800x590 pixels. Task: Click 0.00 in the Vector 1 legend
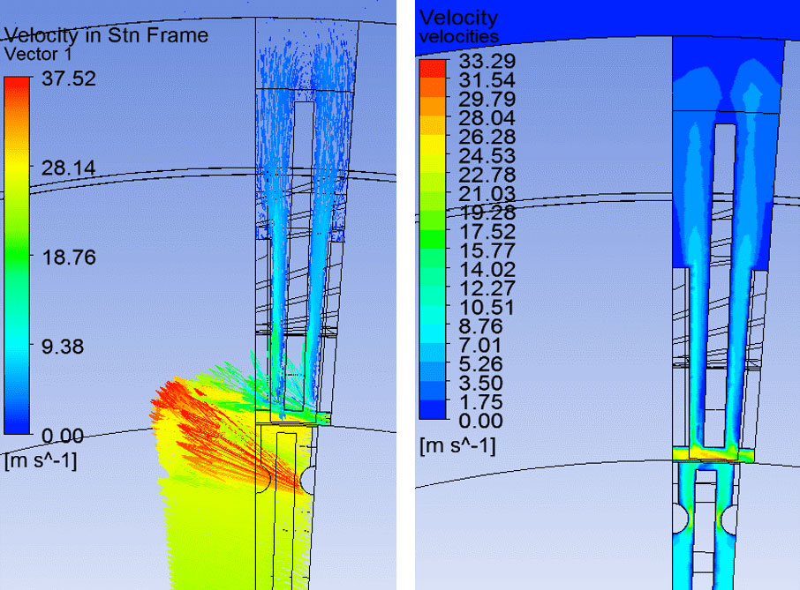pyautogui.click(x=62, y=437)
